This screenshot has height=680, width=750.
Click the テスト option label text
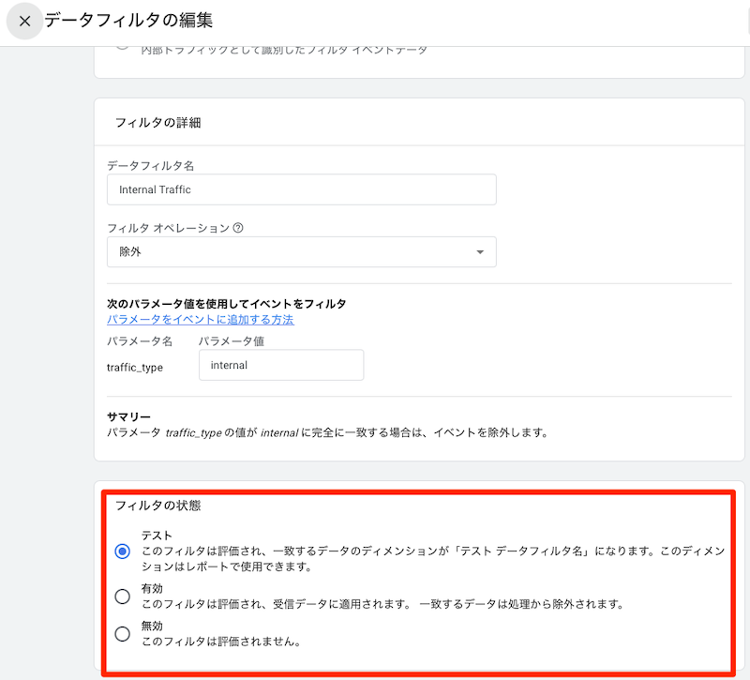157,536
